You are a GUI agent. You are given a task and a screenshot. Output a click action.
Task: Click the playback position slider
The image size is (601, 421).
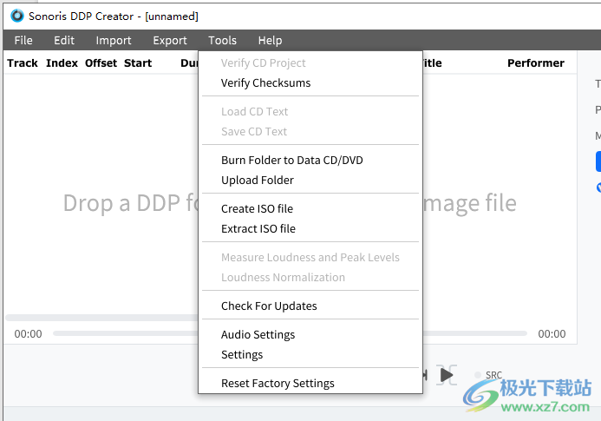[291, 333]
